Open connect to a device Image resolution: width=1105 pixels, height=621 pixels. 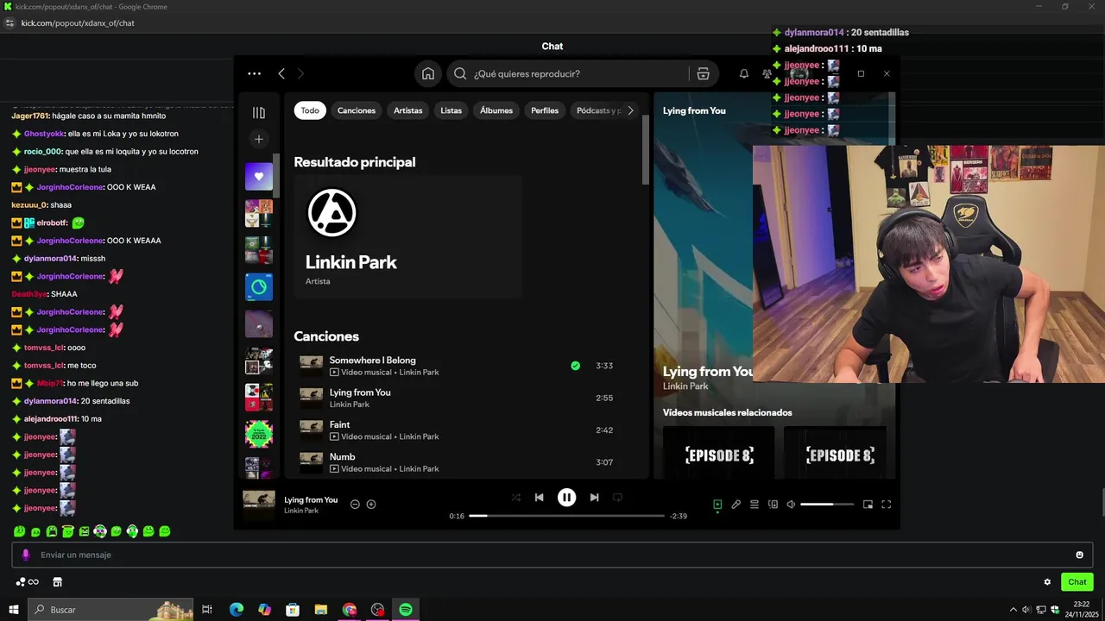pos(773,505)
